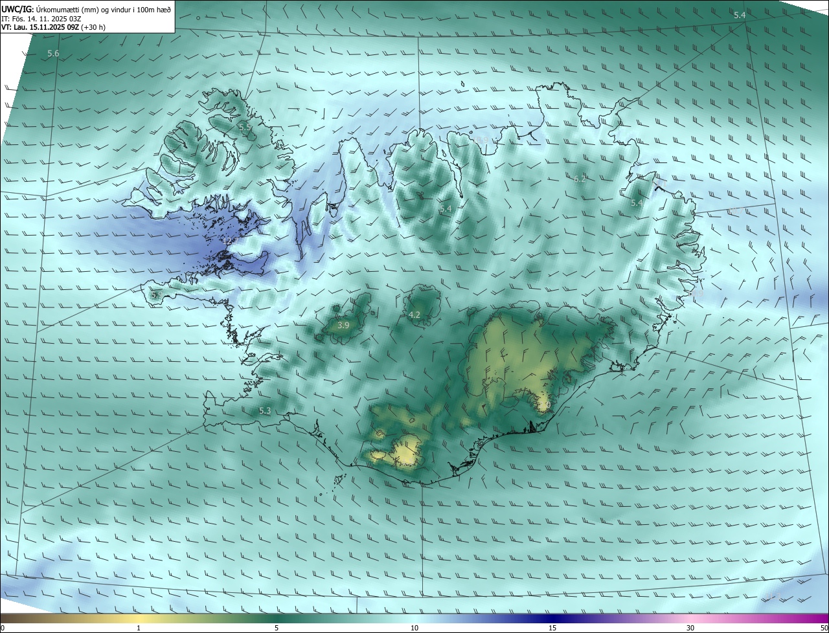Image resolution: width=829 pixels, height=633 pixels.
Task: Click the 'UWC/IG:' title heading
Action: (x=17, y=10)
